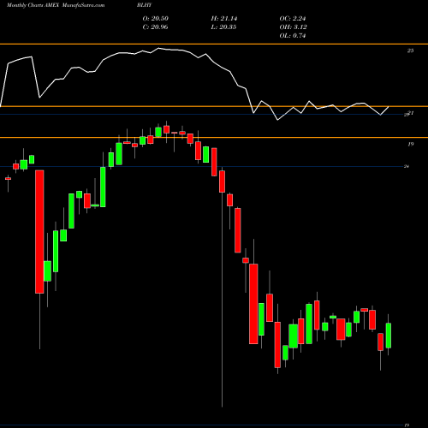
Task: Click the high price value H: 21.14
Action: point(224,18)
